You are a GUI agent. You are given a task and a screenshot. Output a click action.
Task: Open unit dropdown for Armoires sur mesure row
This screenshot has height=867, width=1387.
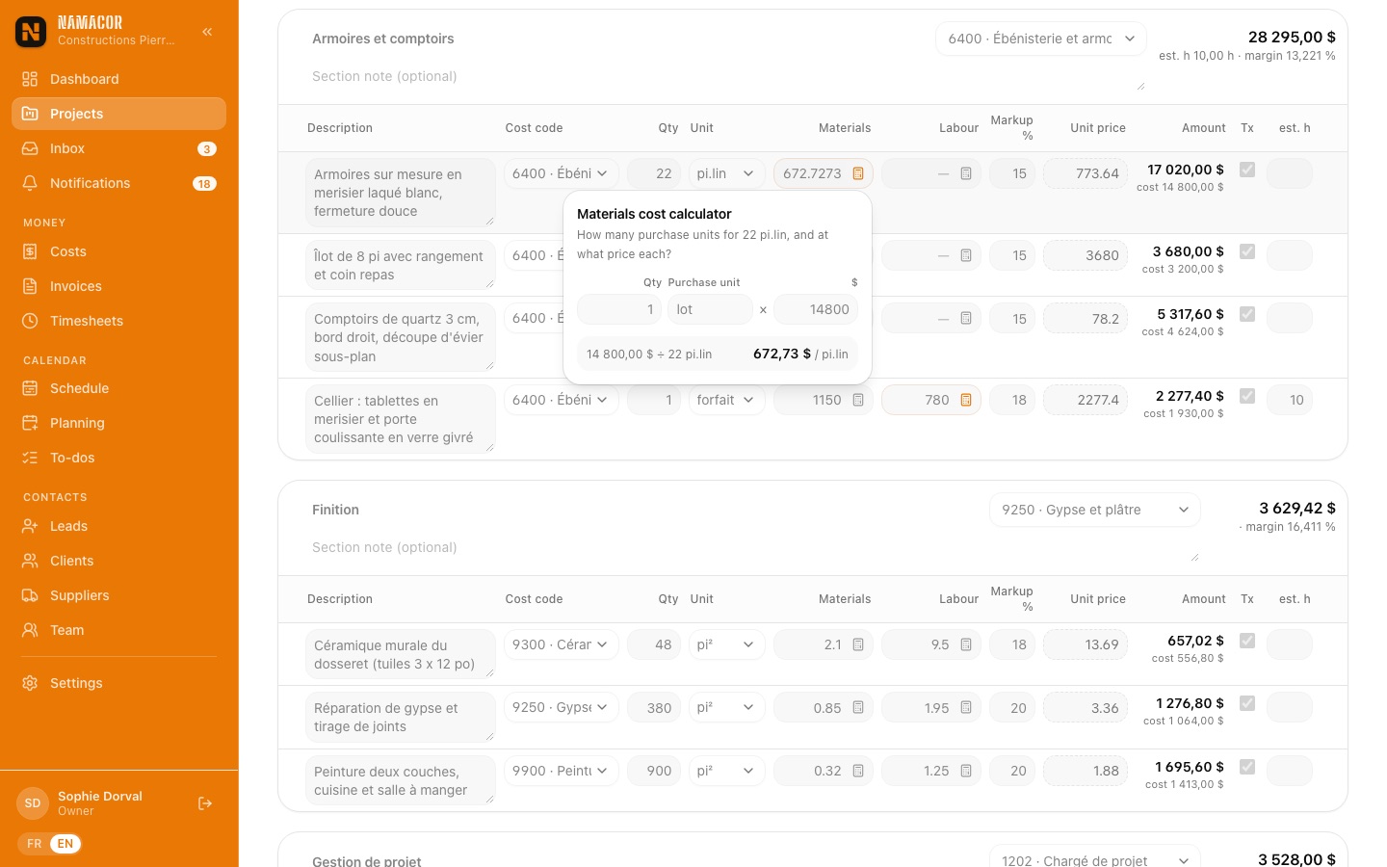pyautogui.click(x=727, y=173)
